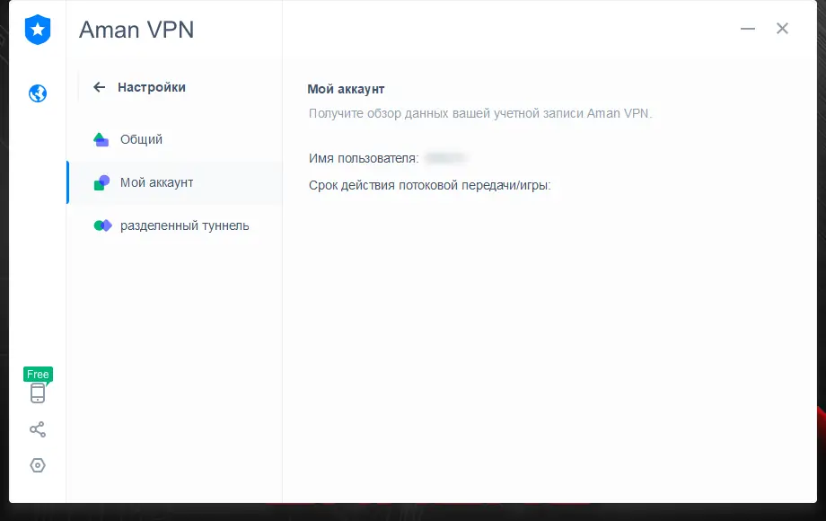Image resolution: width=826 pixels, height=521 pixels.
Task: Open the share icon in the sidebar
Action: [37, 429]
